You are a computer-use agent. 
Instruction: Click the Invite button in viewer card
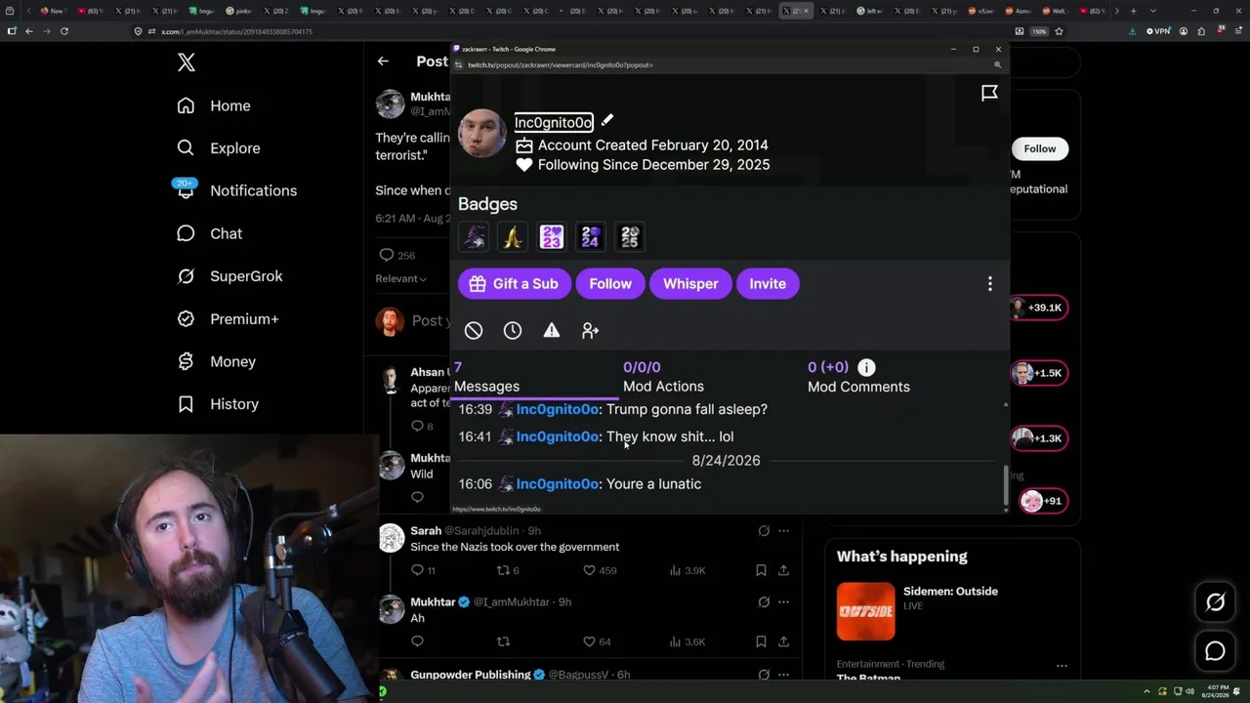(x=768, y=284)
